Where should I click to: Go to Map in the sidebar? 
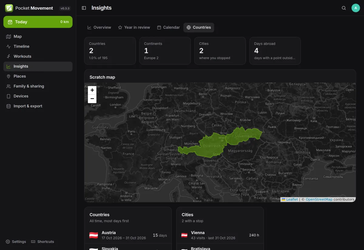pyautogui.click(x=38, y=36)
